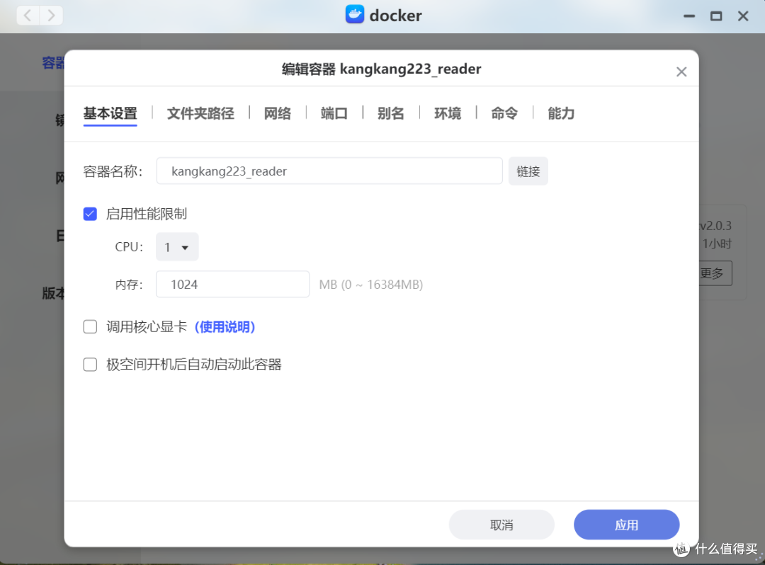
Task: Click the 内存 value input field
Action: pyautogui.click(x=233, y=284)
